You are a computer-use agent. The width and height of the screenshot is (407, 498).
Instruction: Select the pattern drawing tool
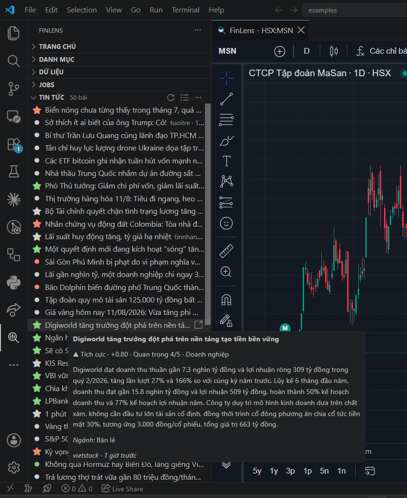226,181
